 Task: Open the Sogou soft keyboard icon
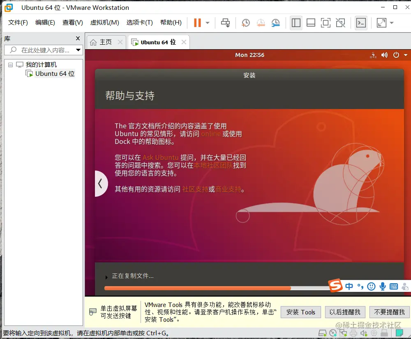(394, 287)
